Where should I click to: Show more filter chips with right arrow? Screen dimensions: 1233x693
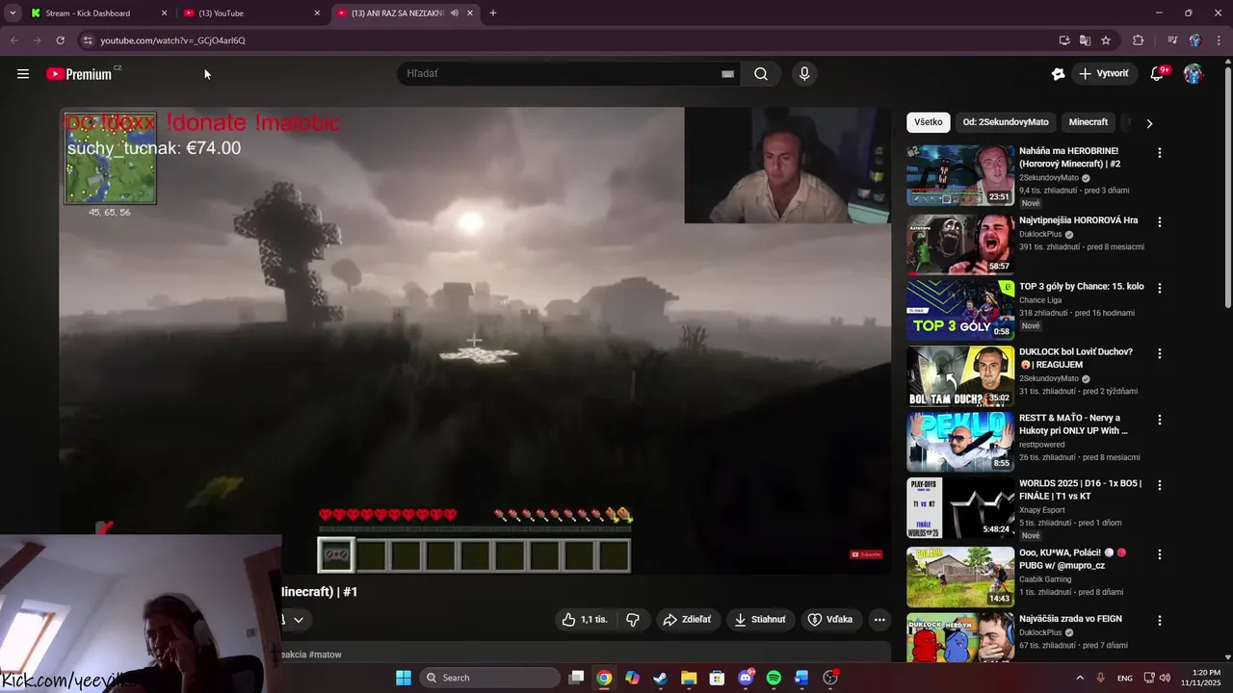point(1149,123)
